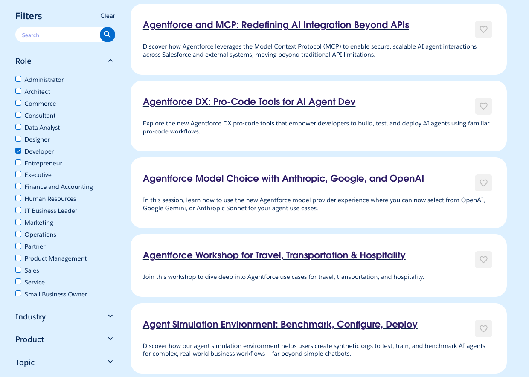
Task: Check the Small Business Owner checkbox
Action: tap(18, 293)
